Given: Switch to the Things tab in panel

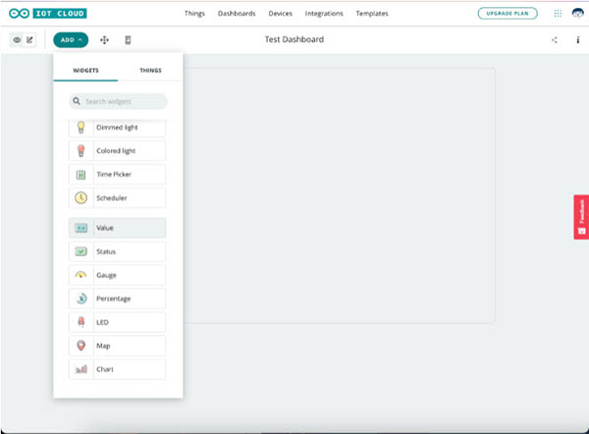Looking at the screenshot, I should 150,71.
